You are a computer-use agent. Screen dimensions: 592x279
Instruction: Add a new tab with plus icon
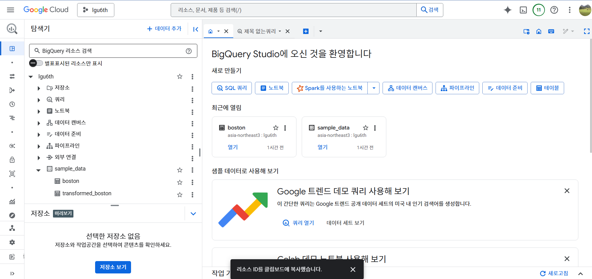coord(306,31)
